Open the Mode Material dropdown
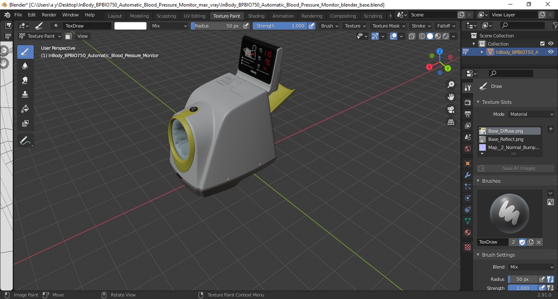The height and width of the screenshot is (299, 558). pos(531,114)
